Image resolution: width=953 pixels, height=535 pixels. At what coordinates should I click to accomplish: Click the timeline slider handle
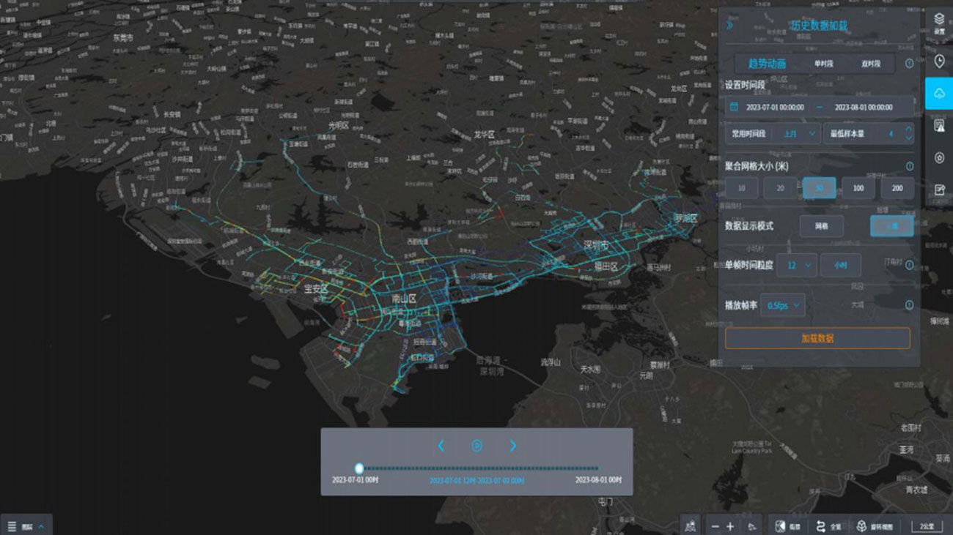pyautogui.click(x=359, y=468)
